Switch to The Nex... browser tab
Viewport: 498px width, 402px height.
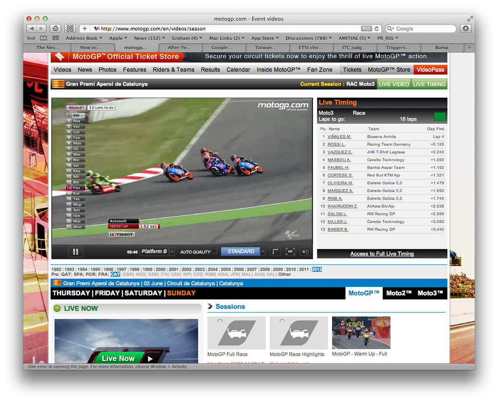pos(47,47)
